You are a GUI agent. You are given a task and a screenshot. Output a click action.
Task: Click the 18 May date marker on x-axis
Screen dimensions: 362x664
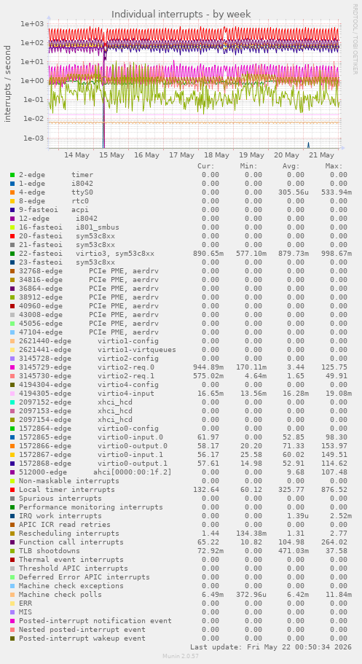tap(216, 155)
